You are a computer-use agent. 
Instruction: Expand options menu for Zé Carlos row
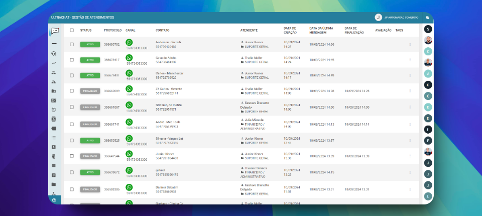coord(410,91)
